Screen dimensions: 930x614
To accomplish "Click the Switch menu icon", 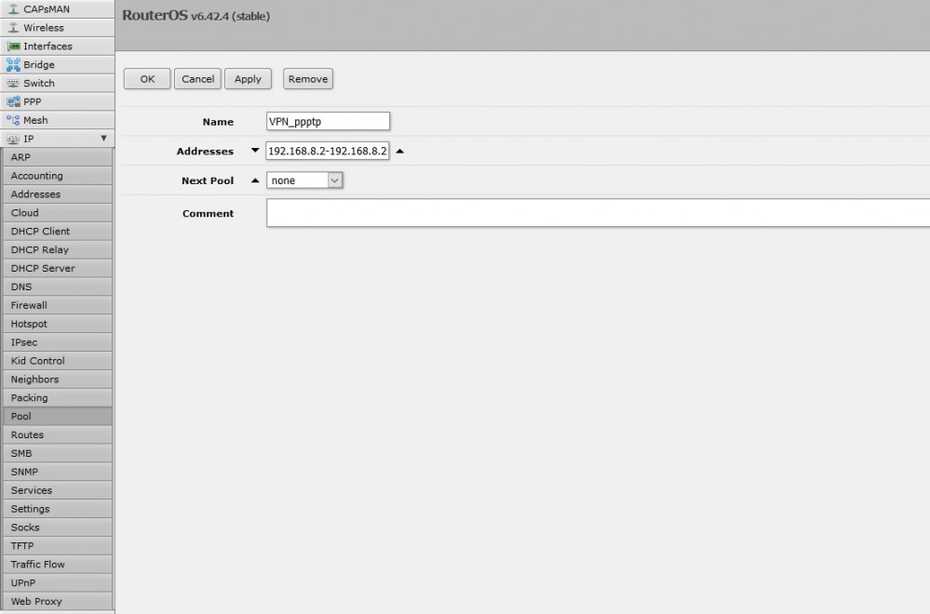I will [x=13, y=84].
